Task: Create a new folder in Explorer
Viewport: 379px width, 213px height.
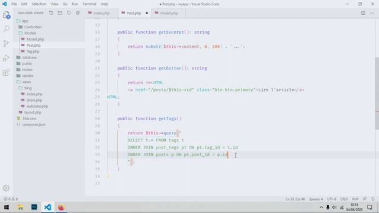Action: tap(60, 13)
